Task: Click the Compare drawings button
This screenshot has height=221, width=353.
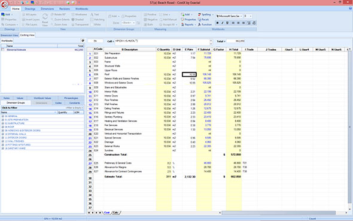Action: pyautogui.click(x=10, y=25)
